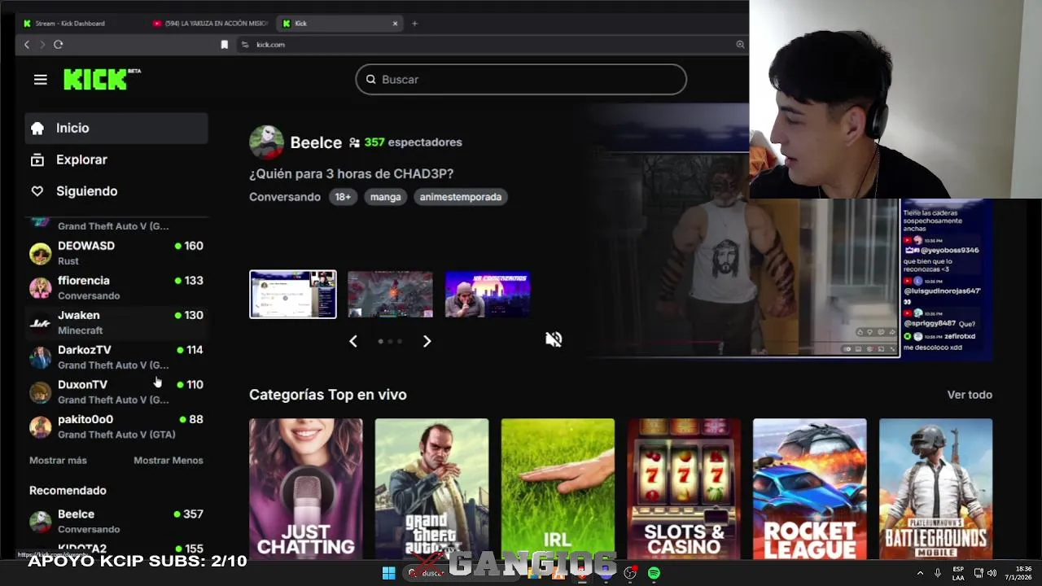This screenshot has width=1042, height=586.
Task: Open a new browser tab
Action: click(414, 24)
